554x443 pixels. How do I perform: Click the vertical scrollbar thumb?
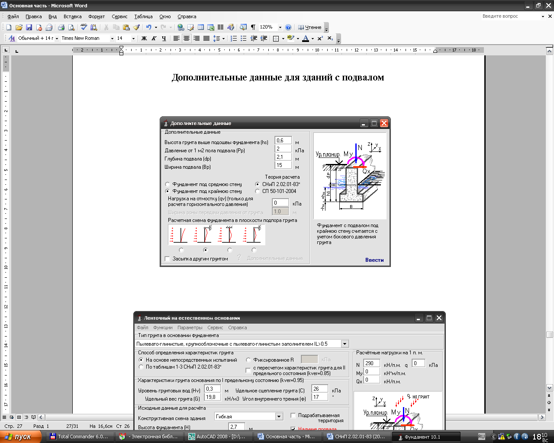coord(550,334)
